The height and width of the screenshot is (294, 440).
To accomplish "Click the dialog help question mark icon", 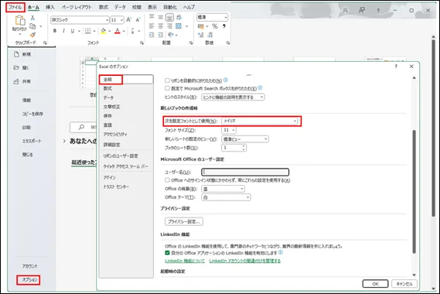I will click(x=396, y=67).
